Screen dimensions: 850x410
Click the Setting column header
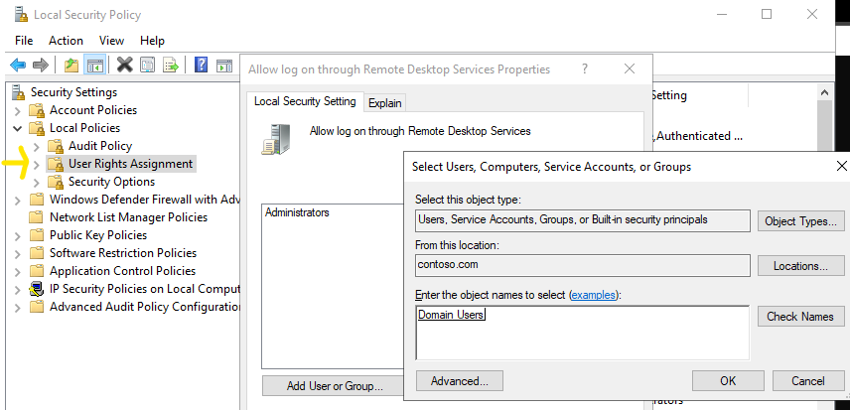pyautogui.click(x=699, y=95)
